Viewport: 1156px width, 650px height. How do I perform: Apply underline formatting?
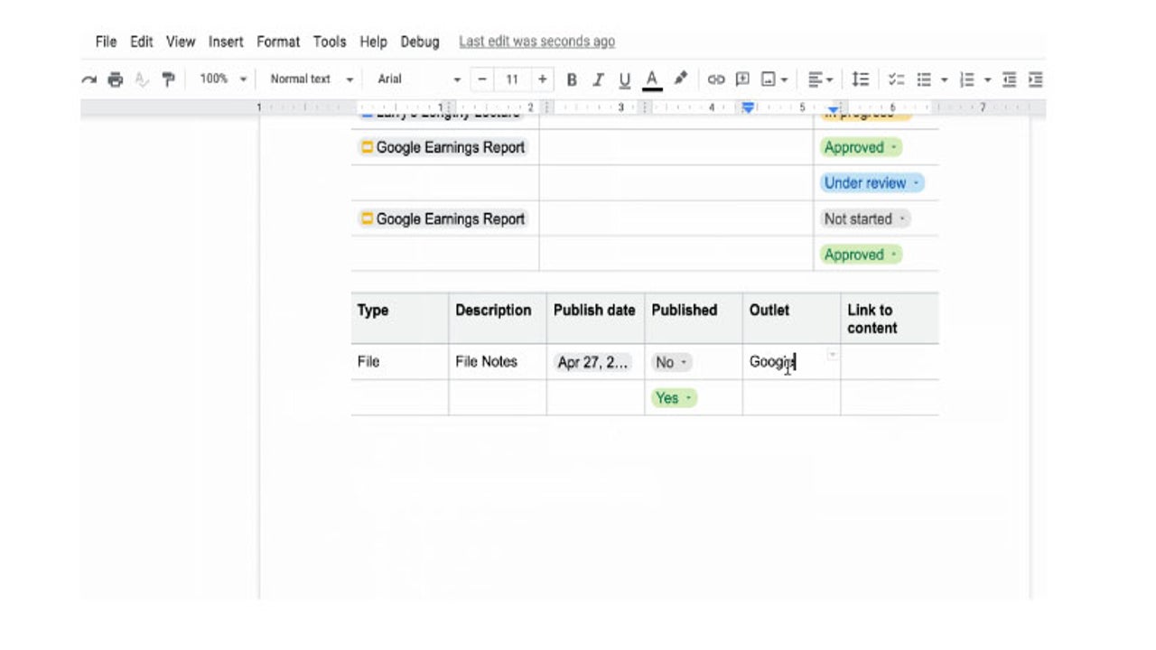click(x=624, y=79)
